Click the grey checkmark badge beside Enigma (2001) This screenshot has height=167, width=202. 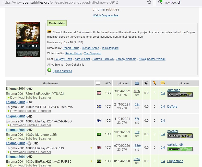(x=30, y=143)
